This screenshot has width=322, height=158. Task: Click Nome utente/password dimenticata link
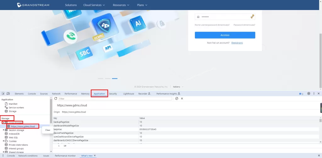pos(212,25)
